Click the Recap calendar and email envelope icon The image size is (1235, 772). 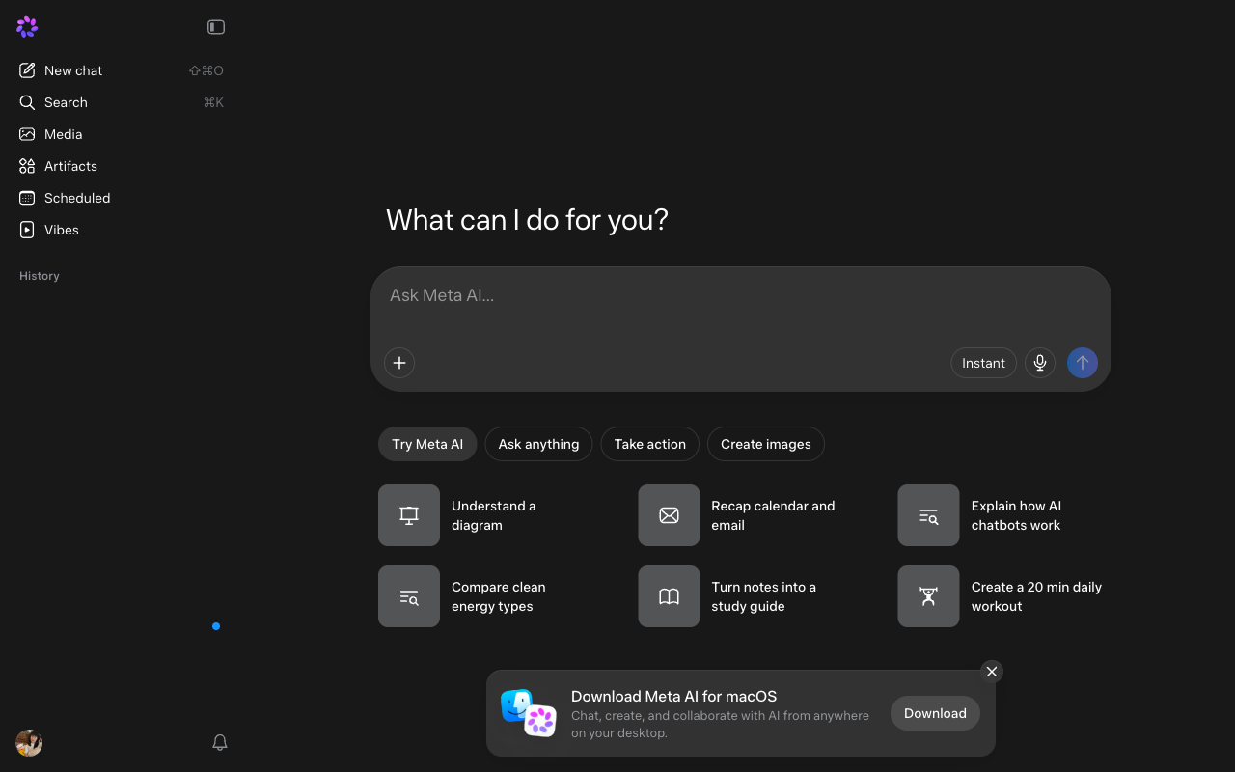pos(669,515)
